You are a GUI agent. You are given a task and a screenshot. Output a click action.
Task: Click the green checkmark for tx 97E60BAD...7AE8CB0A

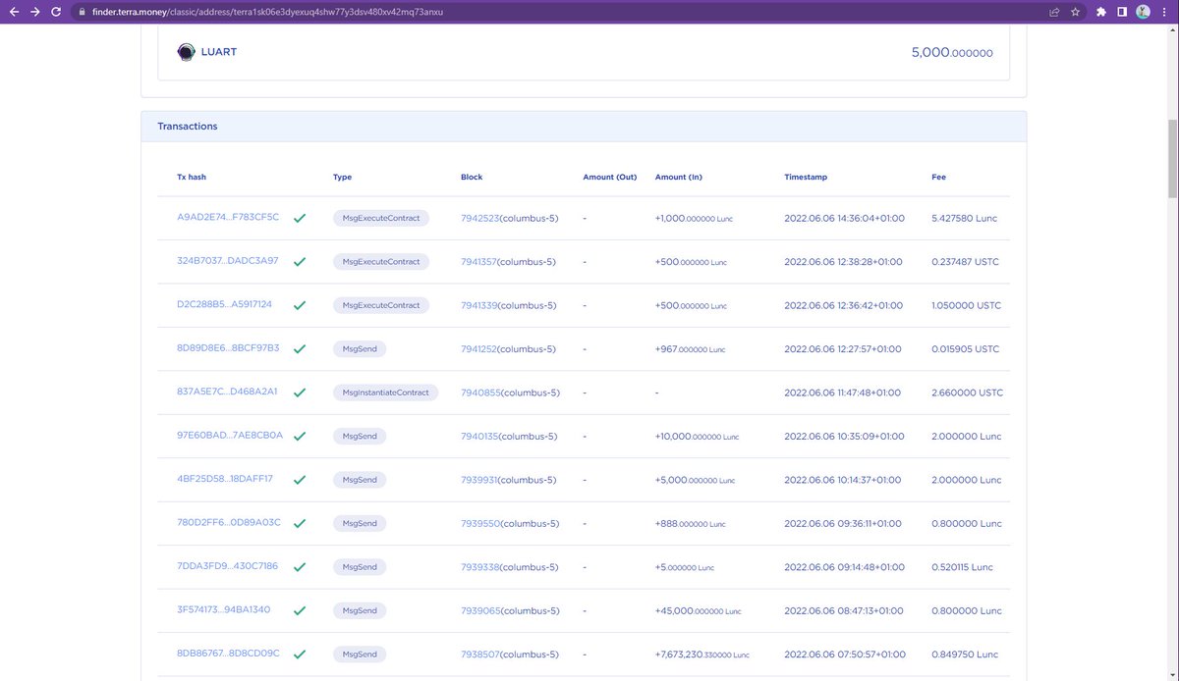point(300,436)
